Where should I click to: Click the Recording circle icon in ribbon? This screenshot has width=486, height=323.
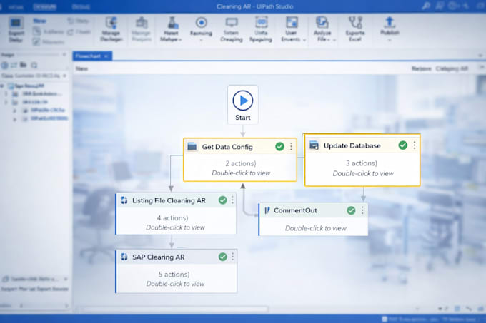pos(201,23)
